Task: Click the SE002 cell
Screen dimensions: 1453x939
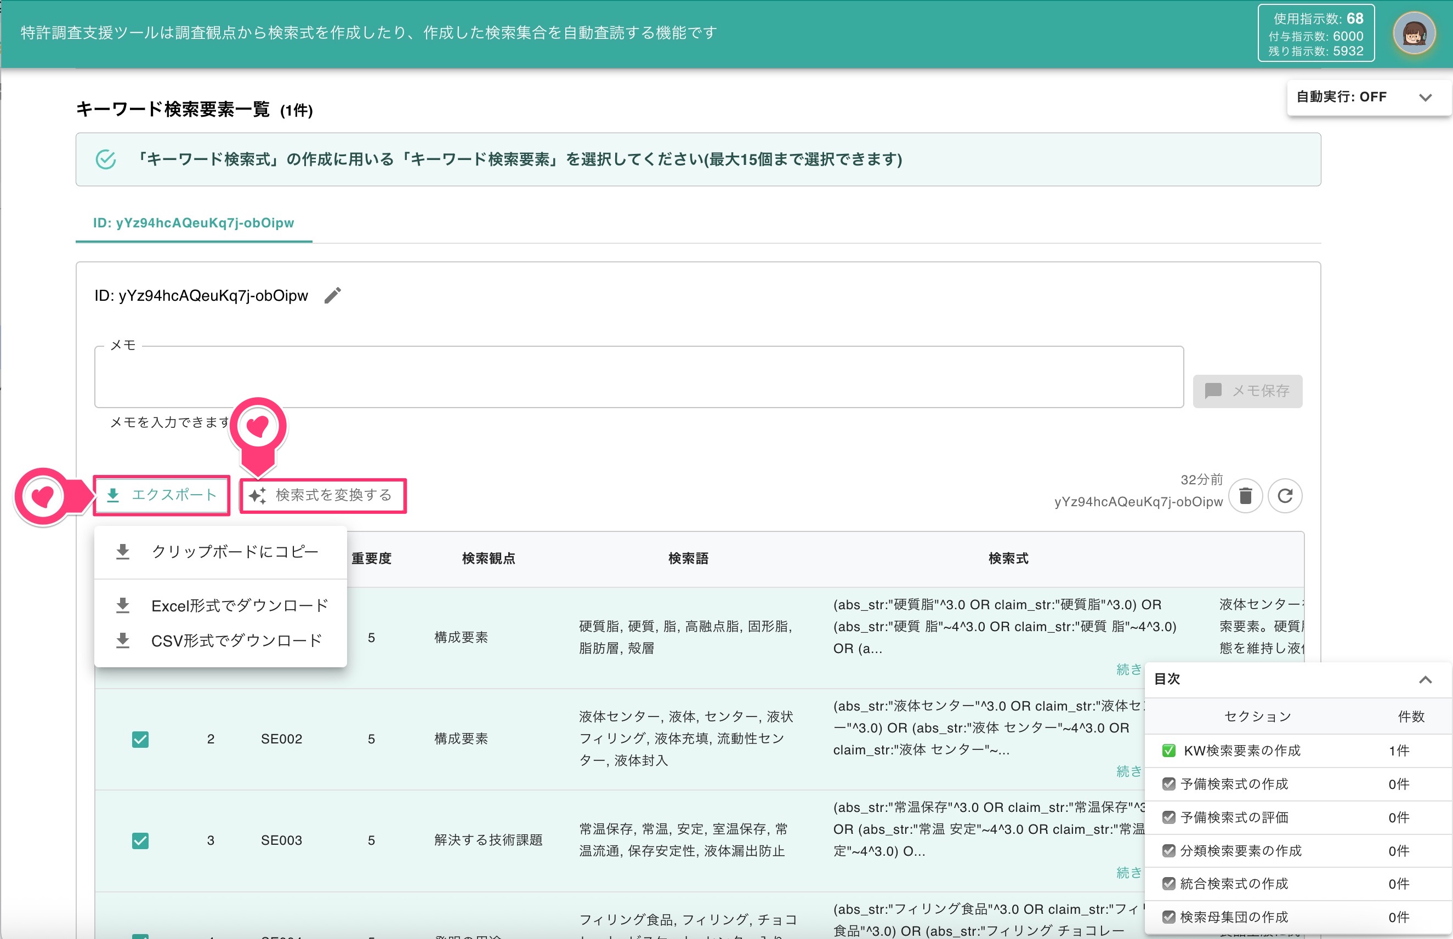Action: (281, 739)
